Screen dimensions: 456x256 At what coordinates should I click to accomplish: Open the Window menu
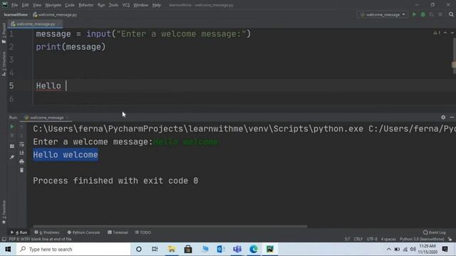click(141, 5)
